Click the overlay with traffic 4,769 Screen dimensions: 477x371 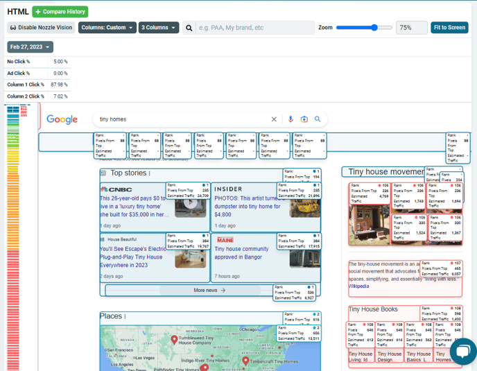(x=370, y=193)
